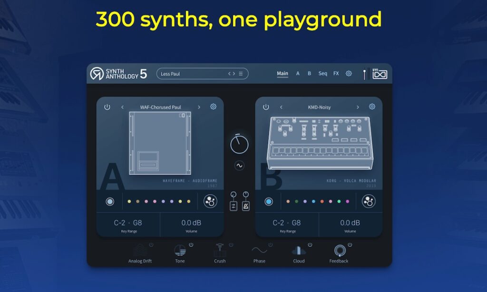The image size is (487, 292).
Task: Switch to the A layer tab
Action: 298,74
